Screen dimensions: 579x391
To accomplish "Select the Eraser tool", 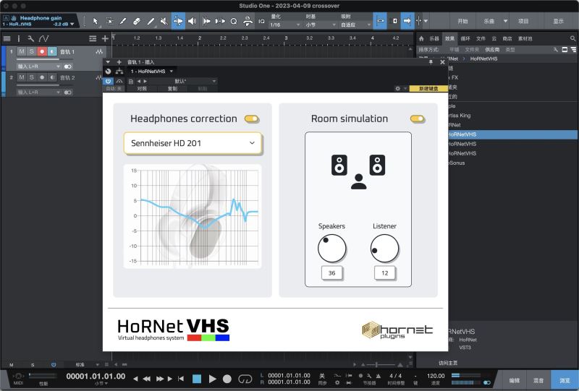I will coord(137,22).
